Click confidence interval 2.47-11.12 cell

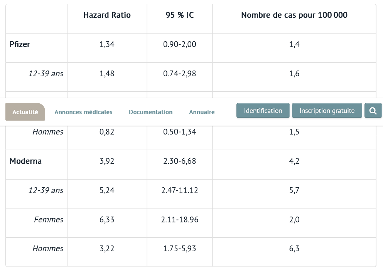coord(179,190)
